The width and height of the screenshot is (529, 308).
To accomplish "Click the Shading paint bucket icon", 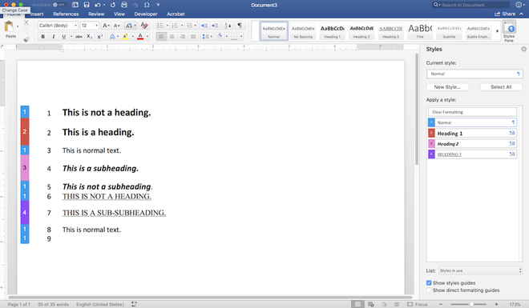I will (220, 36).
